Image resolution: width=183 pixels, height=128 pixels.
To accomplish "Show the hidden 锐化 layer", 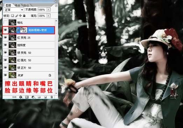I will [5, 22].
